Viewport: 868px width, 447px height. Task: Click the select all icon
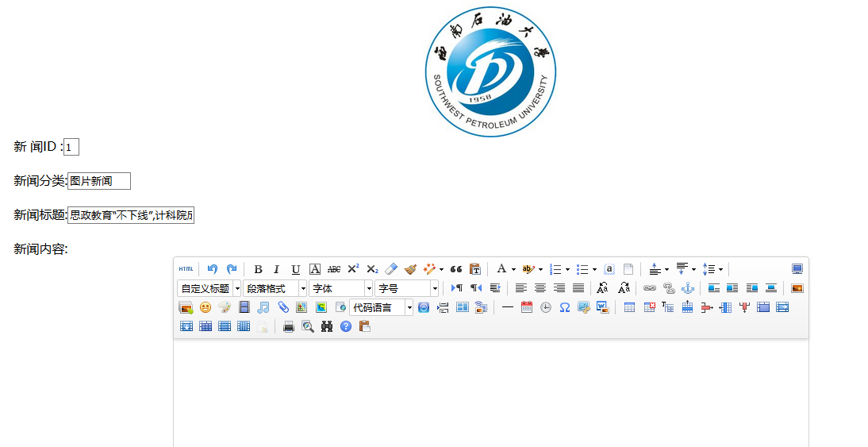[609, 269]
